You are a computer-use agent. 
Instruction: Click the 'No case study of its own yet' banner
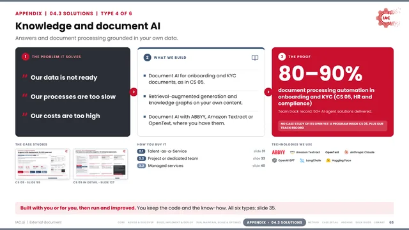(332, 126)
